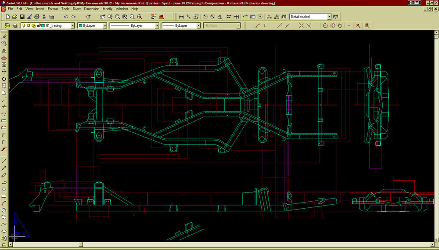The width and height of the screenshot is (439, 250).
Task: Click the Print (printer) icon
Action: click(37, 17)
